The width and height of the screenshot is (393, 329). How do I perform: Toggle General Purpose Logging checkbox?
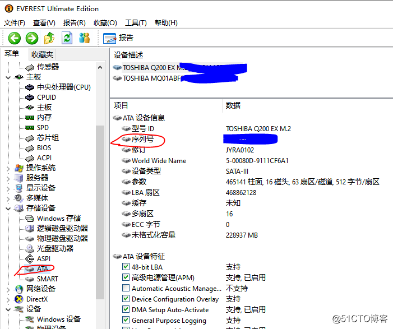pos(126,320)
